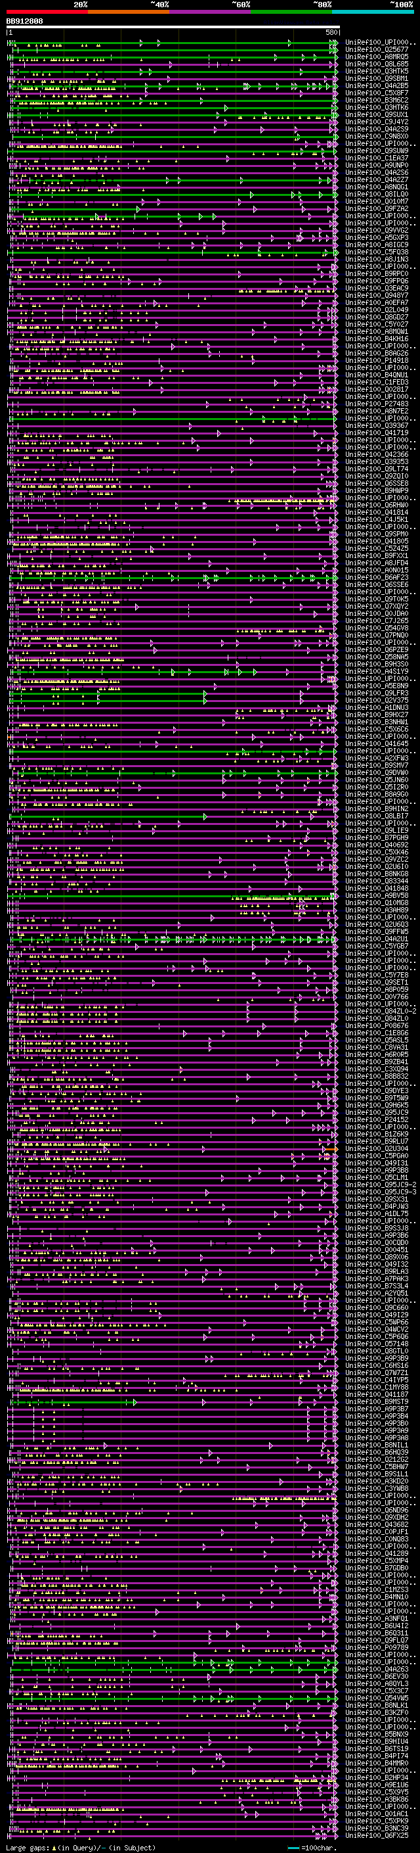This screenshot has height=1853, width=420.
Task: Select hit label UniRef100_A9BV58
Action: click(x=377, y=895)
